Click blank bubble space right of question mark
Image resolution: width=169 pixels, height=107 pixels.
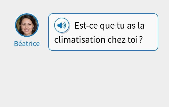[x=150, y=40]
